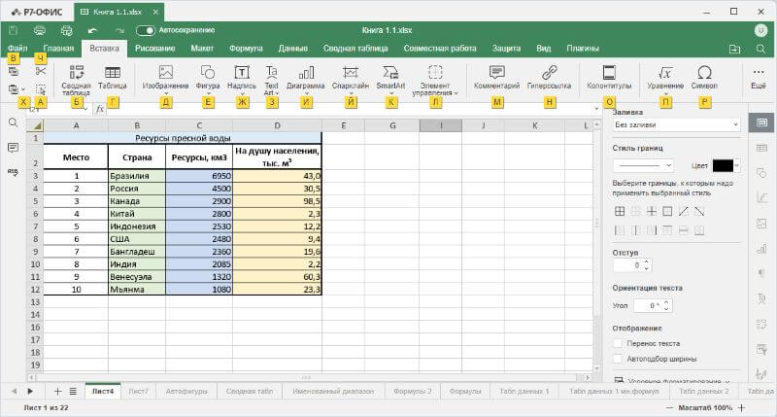Viewport: 777px width, 417px height.
Task: Insert a SmartArt graphic
Action: click(x=390, y=79)
